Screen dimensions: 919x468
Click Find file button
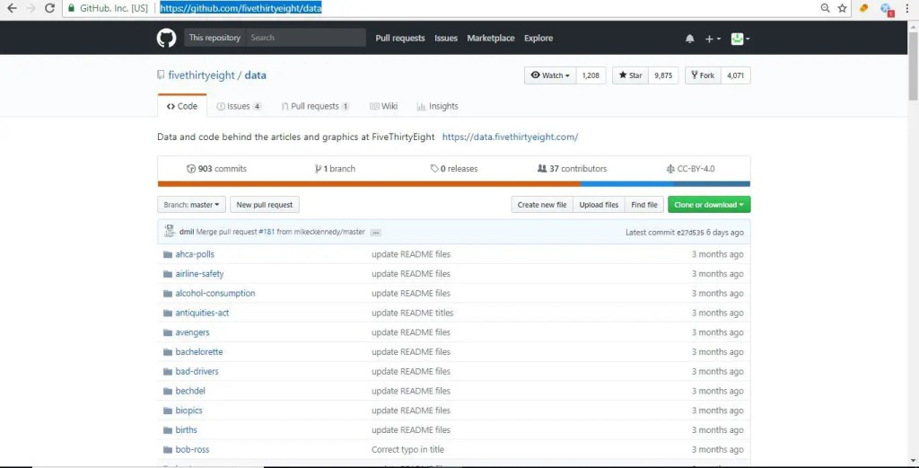[644, 205]
